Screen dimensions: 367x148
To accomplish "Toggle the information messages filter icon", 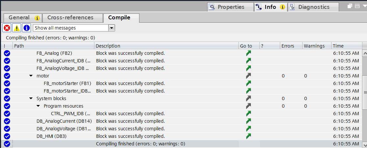I will [26, 28].
